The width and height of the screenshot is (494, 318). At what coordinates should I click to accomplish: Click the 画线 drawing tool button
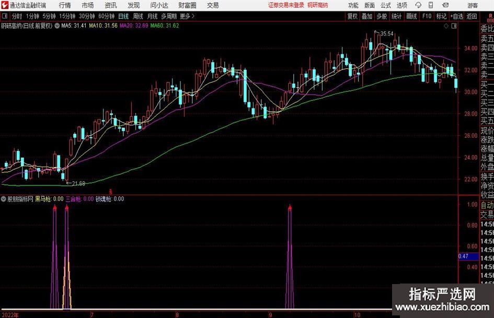(x=411, y=16)
